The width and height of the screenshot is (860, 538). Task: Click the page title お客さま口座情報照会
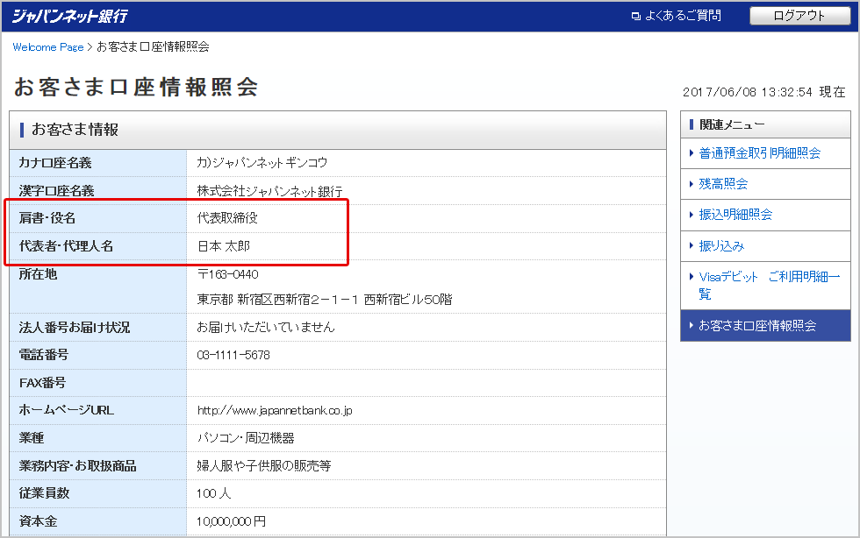pyautogui.click(x=136, y=87)
